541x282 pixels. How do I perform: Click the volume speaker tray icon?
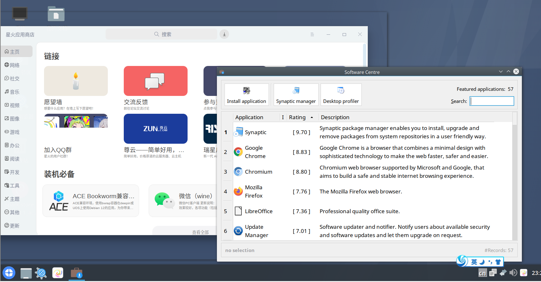(513, 273)
